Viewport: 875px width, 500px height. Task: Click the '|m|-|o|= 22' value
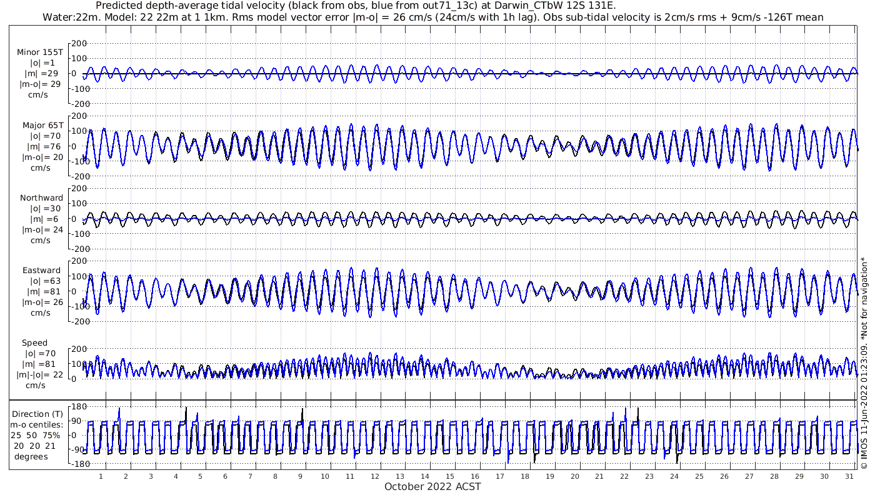(41, 375)
